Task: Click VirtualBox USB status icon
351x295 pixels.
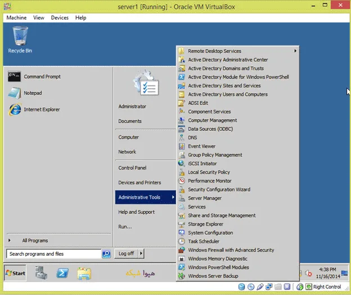Action: click(x=260, y=287)
